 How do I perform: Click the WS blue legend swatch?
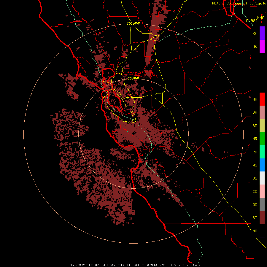(262, 165)
